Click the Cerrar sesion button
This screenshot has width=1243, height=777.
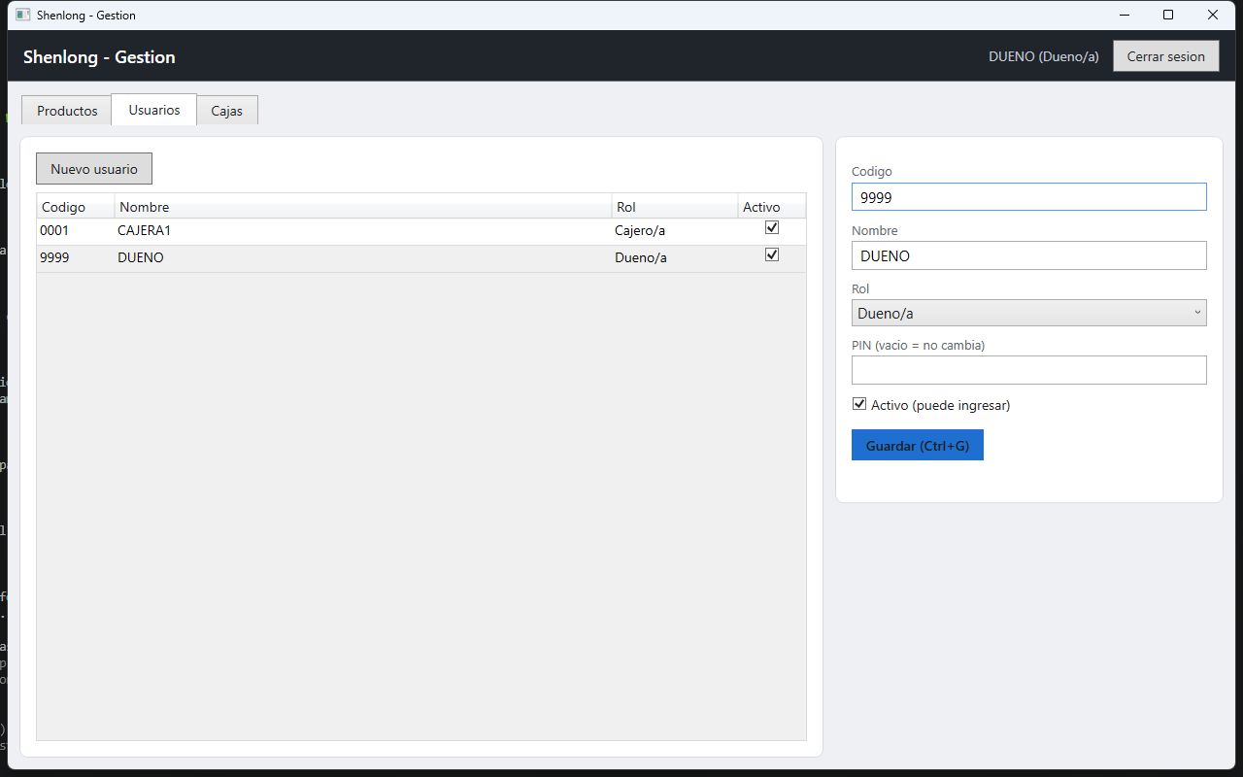pyautogui.click(x=1166, y=56)
